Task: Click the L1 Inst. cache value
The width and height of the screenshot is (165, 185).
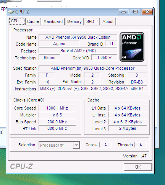Action: (128, 115)
